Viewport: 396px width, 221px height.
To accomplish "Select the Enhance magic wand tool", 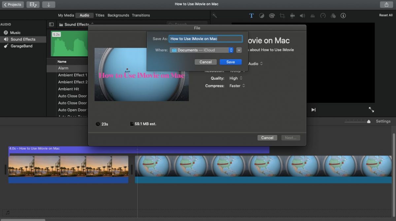I will [x=214, y=15].
